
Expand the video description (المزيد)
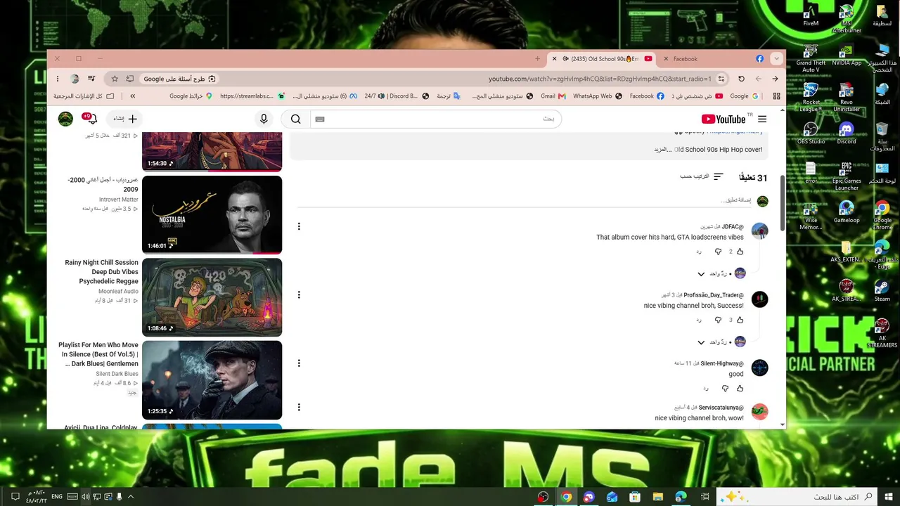pyautogui.click(x=662, y=150)
